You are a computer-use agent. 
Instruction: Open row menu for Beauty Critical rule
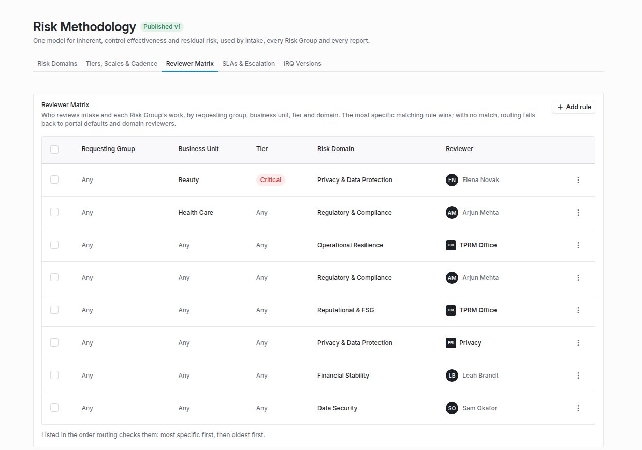click(x=578, y=180)
